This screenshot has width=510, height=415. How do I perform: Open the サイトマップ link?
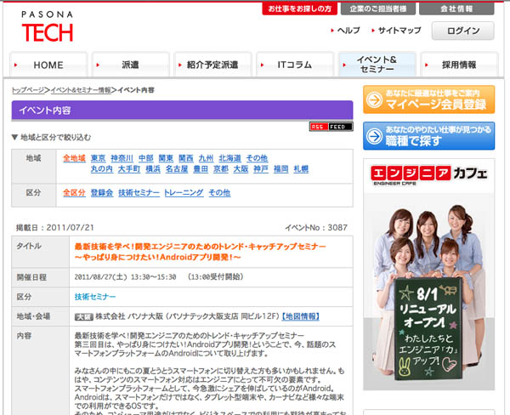click(x=399, y=31)
